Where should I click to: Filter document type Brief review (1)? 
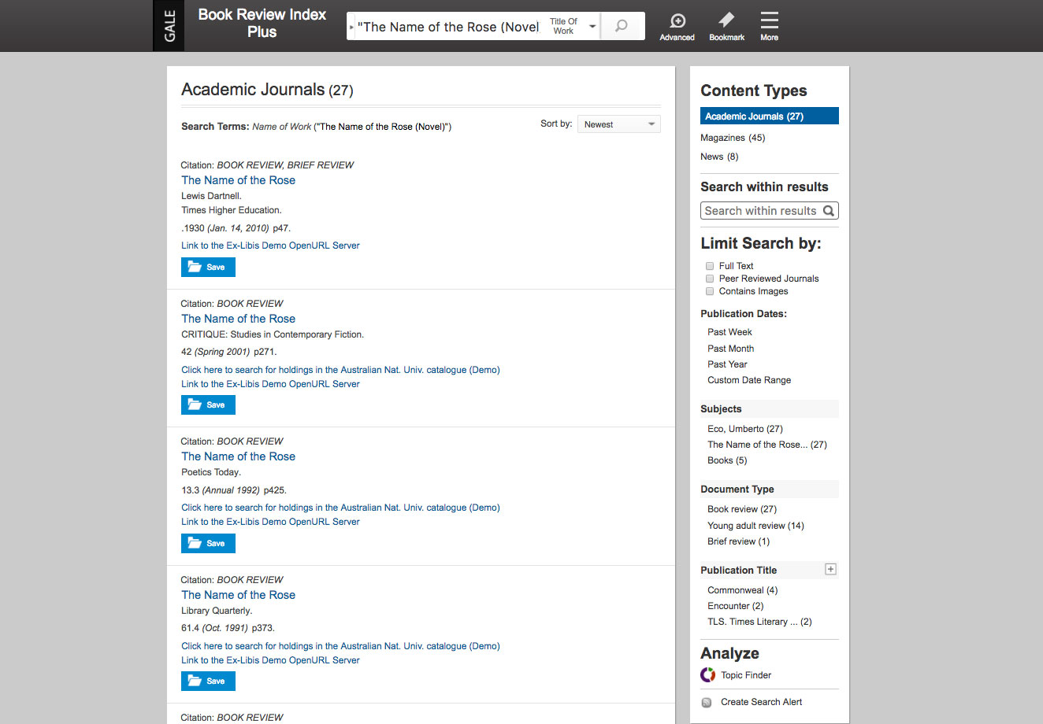738,541
